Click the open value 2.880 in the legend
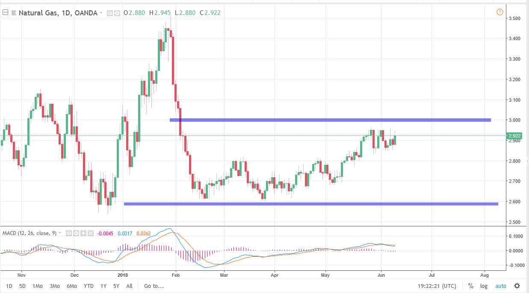The width and height of the screenshot is (529, 293). [138, 13]
